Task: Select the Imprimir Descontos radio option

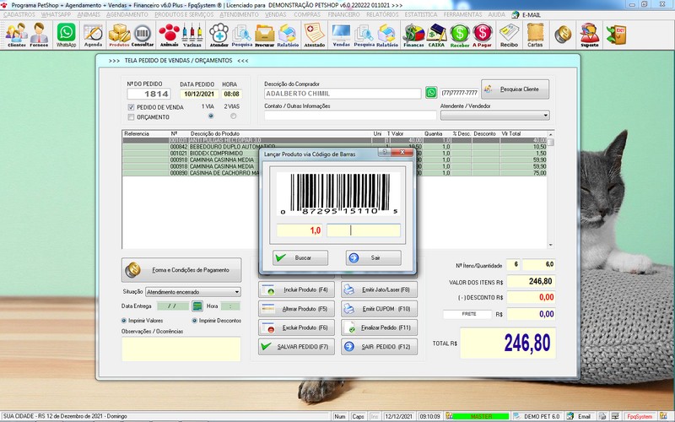Action: [x=194, y=321]
